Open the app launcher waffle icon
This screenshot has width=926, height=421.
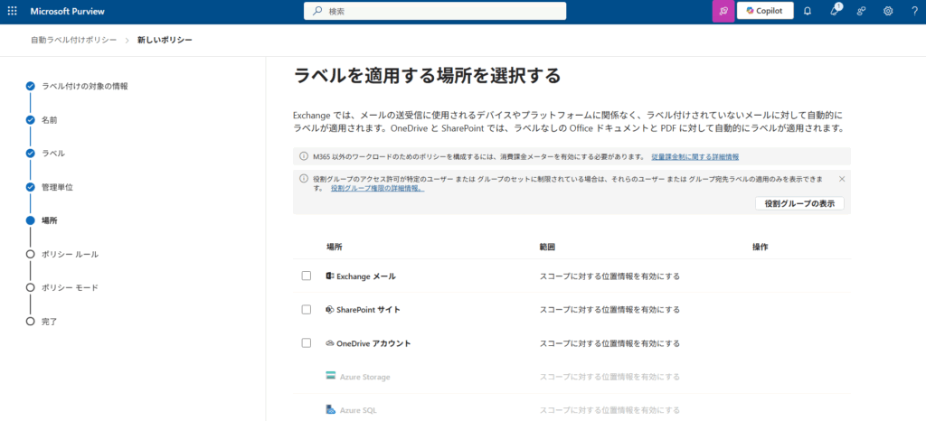[x=12, y=11]
